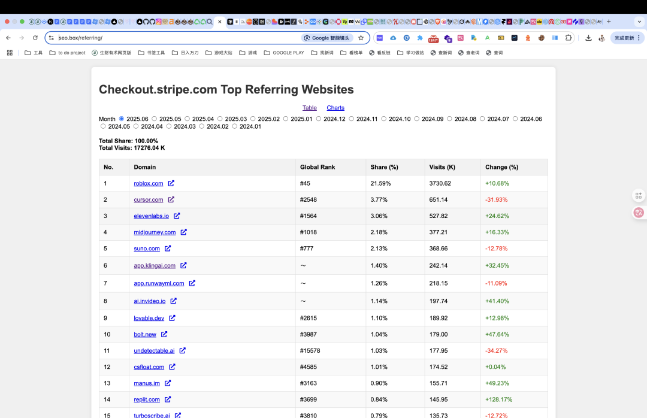
Task: Open the 学习做站 bookmarks folder
Action: point(410,53)
